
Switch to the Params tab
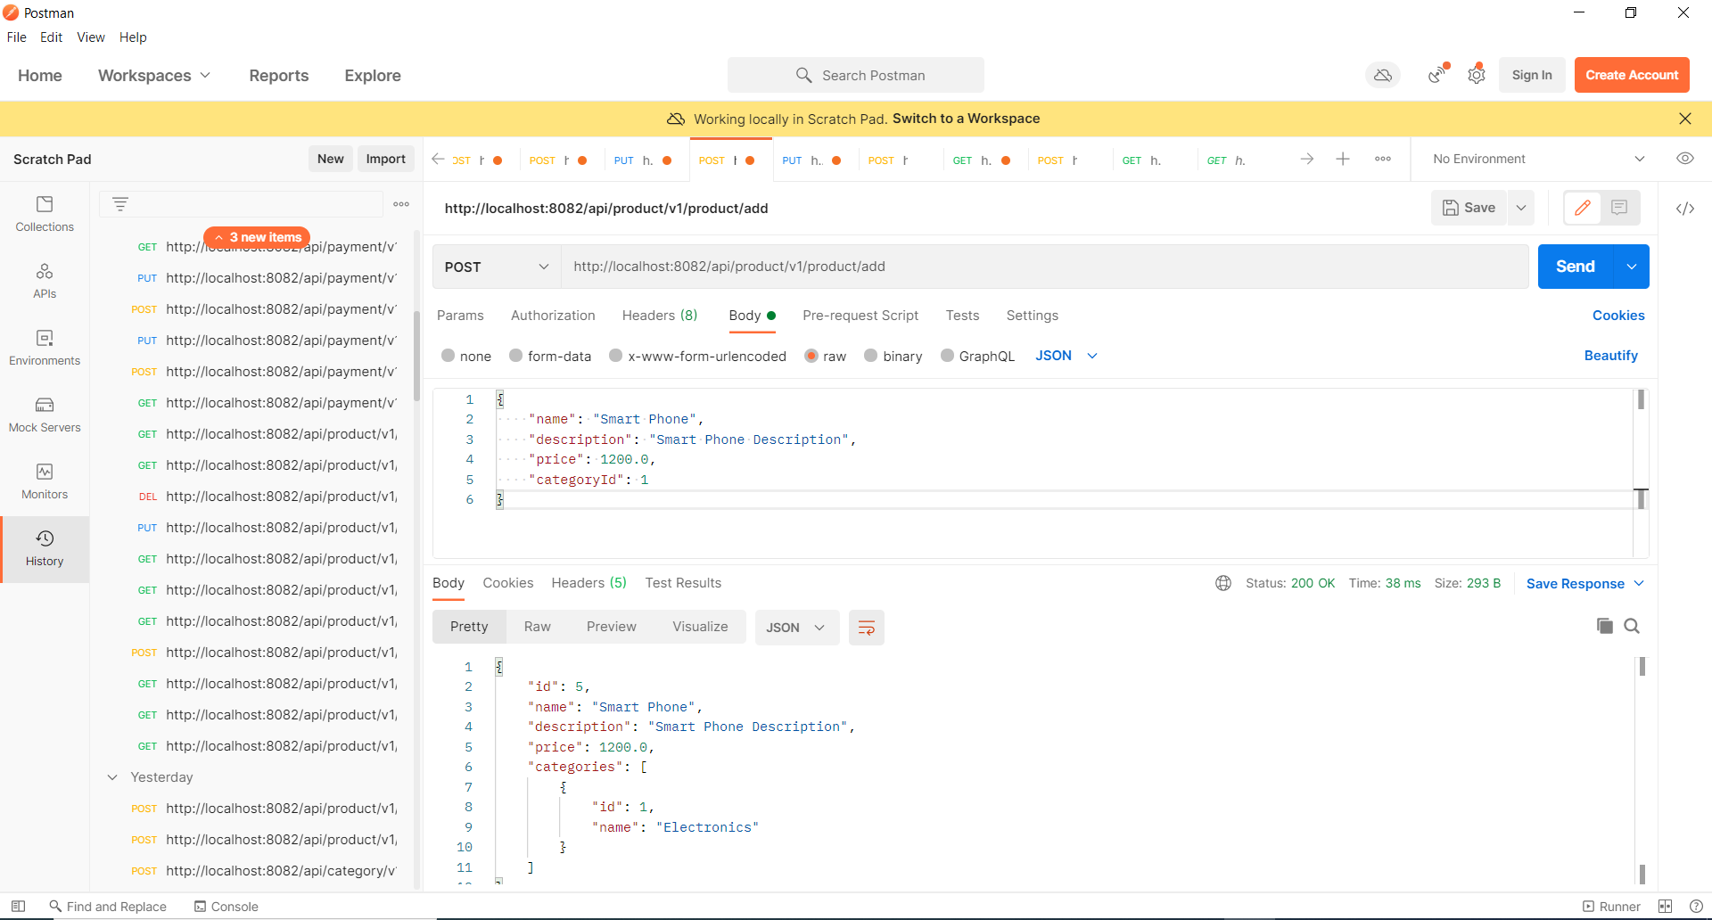tap(460, 316)
